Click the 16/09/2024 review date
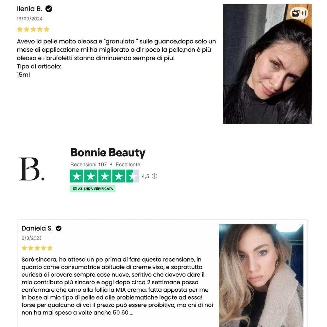This screenshot has width=327, height=327. tap(30, 19)
